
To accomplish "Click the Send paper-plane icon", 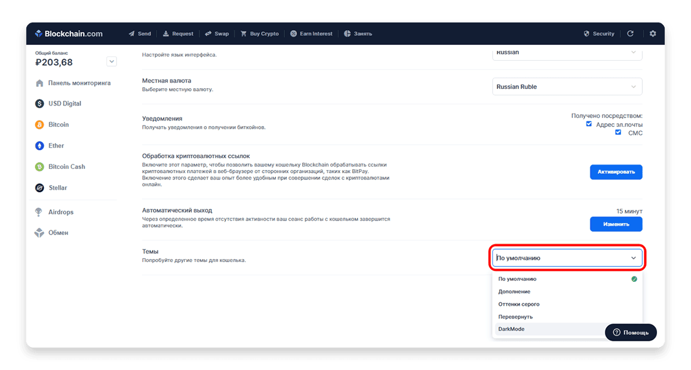I will click(x=132, y=33).
